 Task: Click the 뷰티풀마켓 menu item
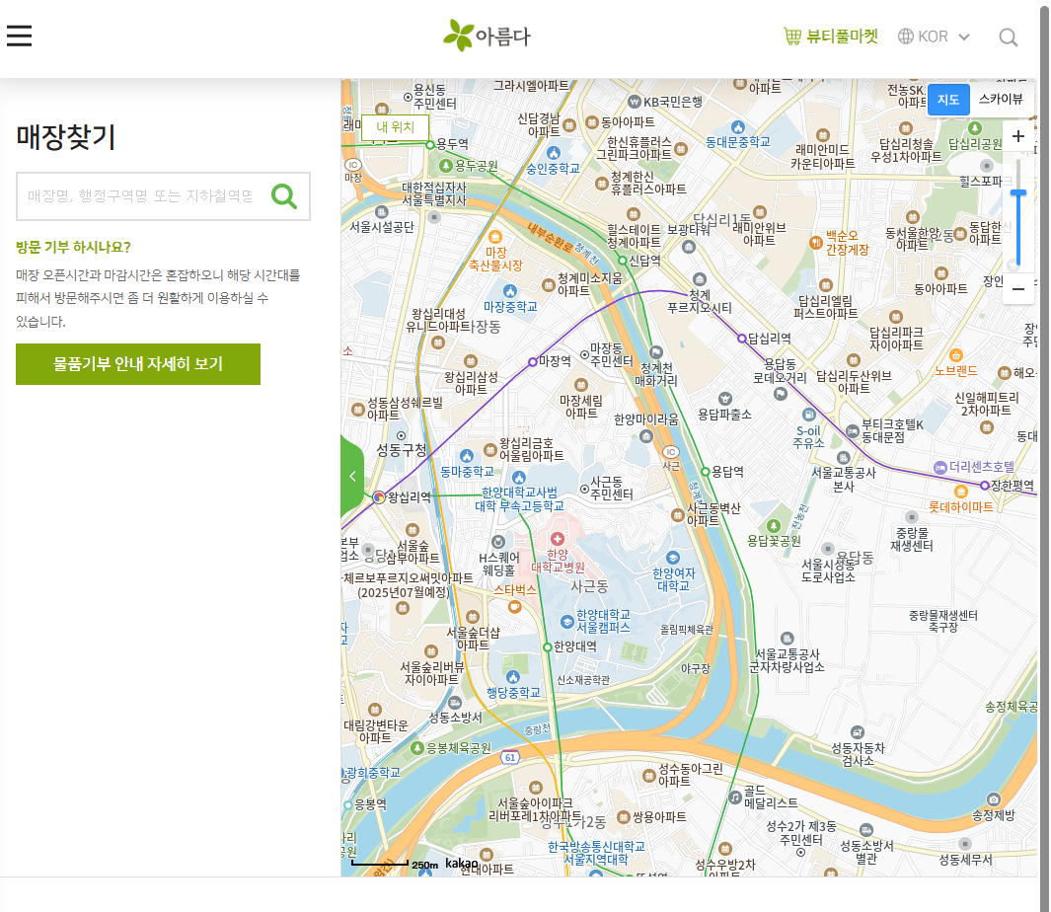coord(841,36)
